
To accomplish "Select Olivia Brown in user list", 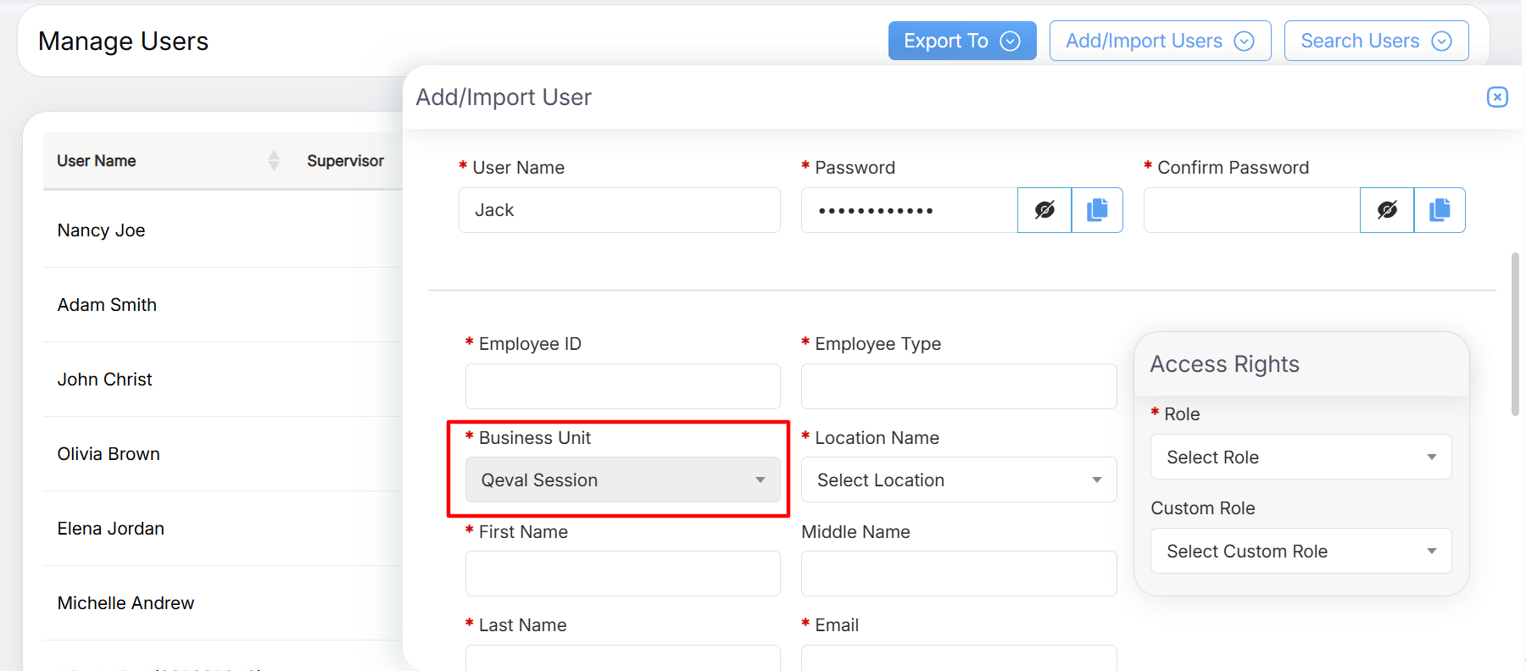I will point(109,454).
